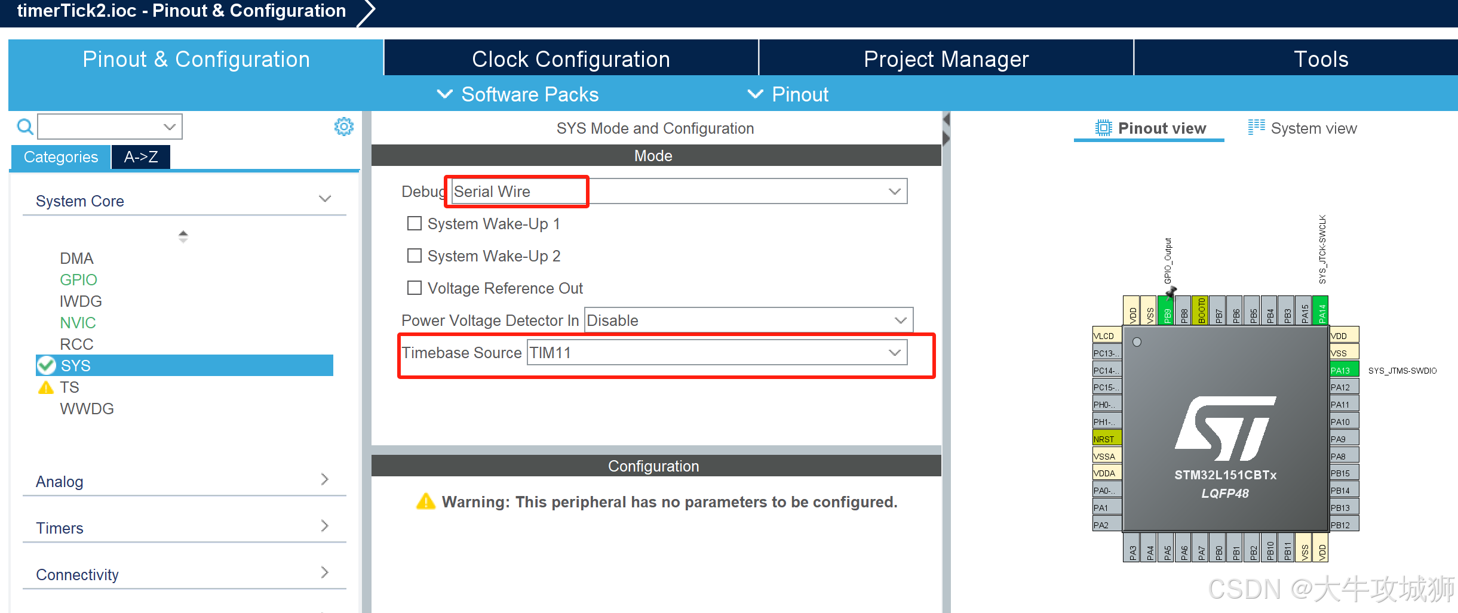Open the Timebase Source dropdown
The width and height of the screenshot is (1458, 613).
pos(717,353)
